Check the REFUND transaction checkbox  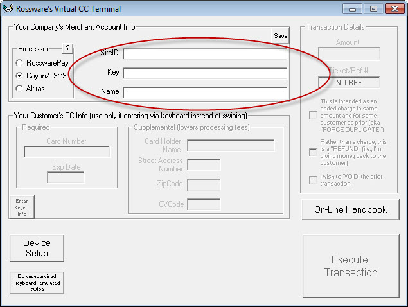(313, 152)
